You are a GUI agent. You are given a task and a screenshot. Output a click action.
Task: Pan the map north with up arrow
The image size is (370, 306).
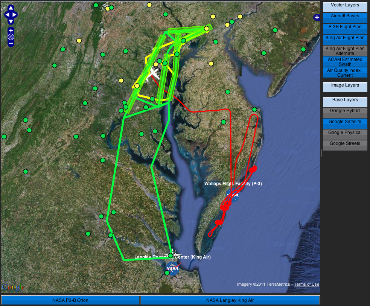pos(11,8)
